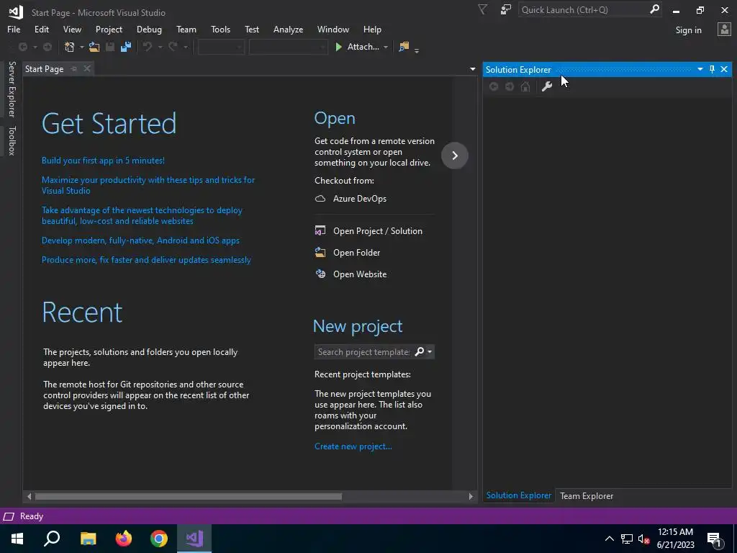Click the green Attach play icon
Viewport: 737px width, 553px height.
click(338, 47)
